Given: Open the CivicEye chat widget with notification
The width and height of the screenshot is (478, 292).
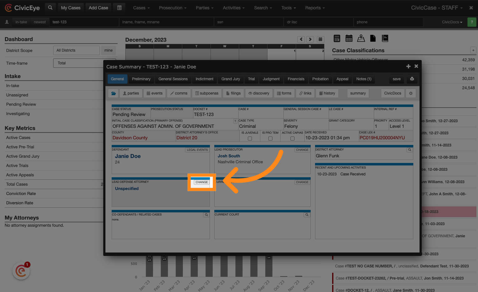Looking at the screenshot, I should [21, 271].
